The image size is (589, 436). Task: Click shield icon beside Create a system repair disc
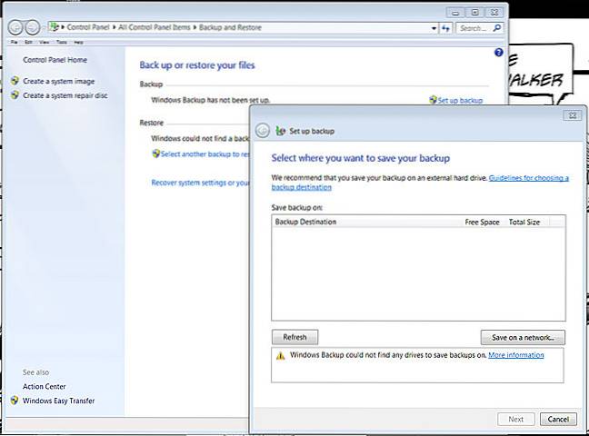(15, 95)
